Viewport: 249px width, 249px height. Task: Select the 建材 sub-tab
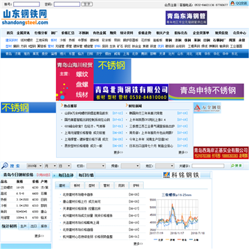click(x=62, y=185)
